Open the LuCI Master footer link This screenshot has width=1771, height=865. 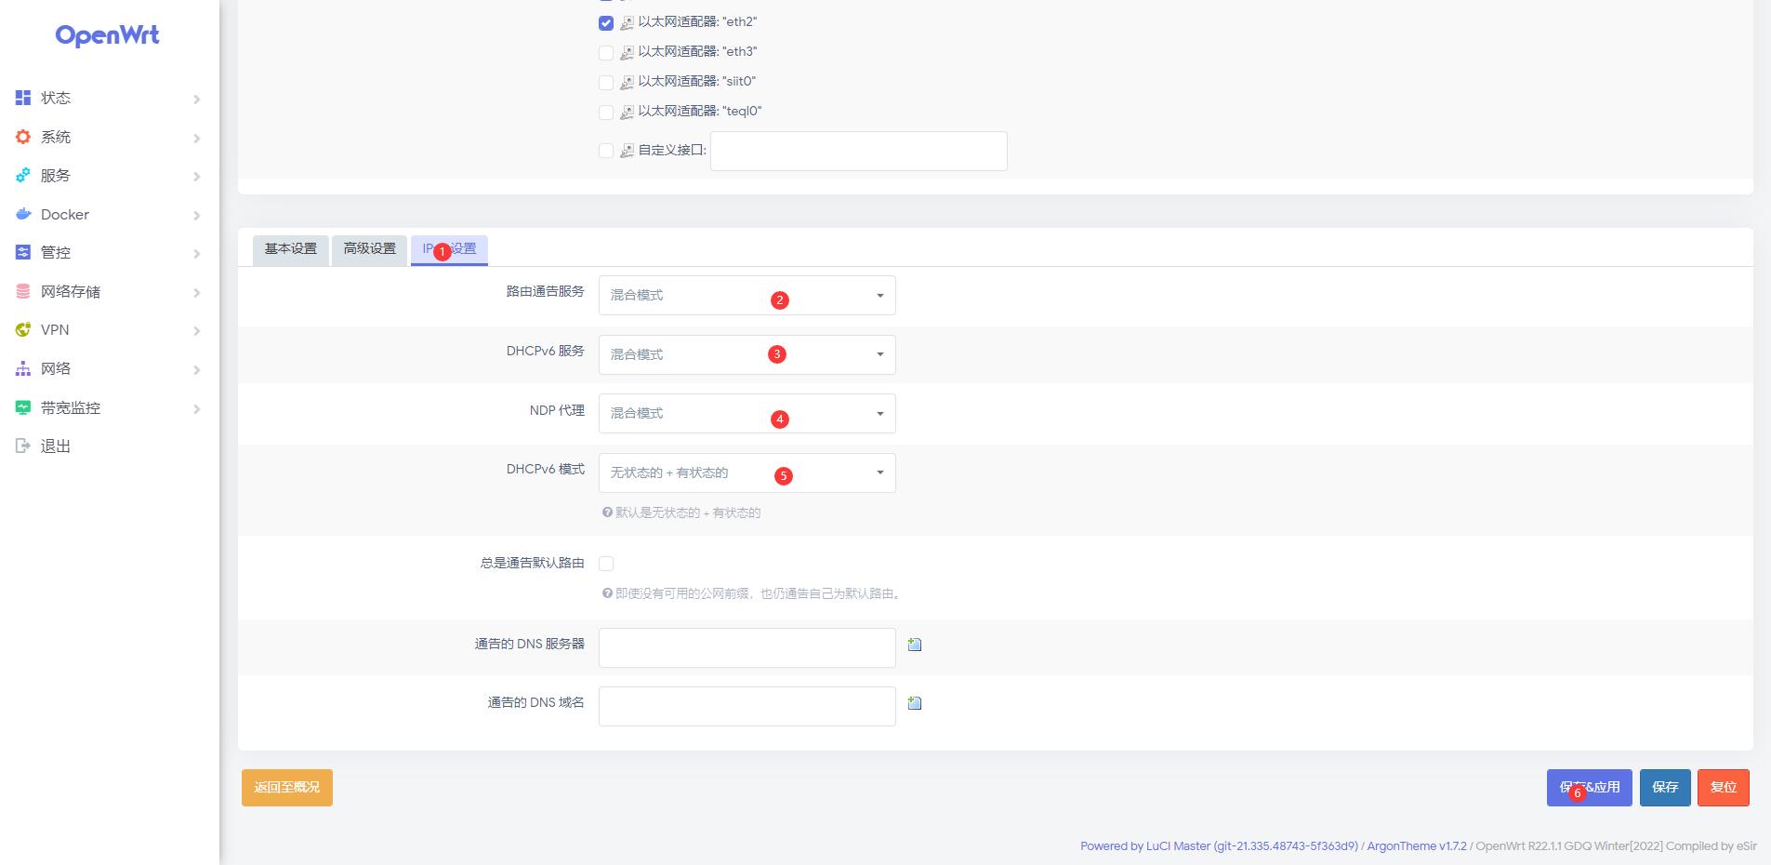[x=1219, y=846]
